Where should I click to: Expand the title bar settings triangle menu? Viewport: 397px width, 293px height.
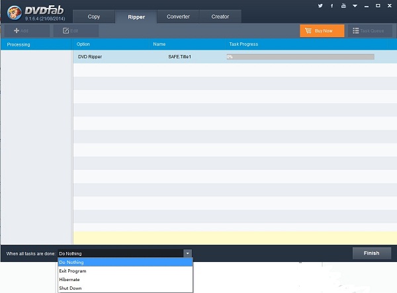pos(355,6)
